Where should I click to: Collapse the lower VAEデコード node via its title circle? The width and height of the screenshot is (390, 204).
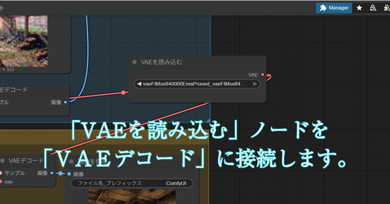pos(3,160)
